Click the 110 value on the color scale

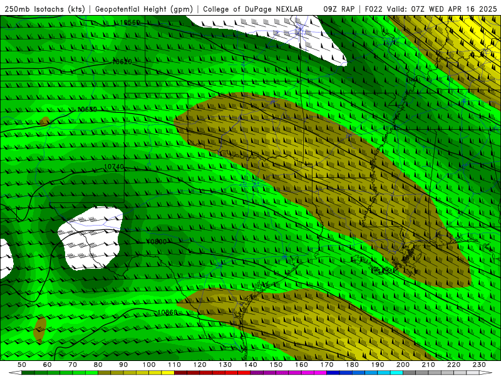coord(175,365)
